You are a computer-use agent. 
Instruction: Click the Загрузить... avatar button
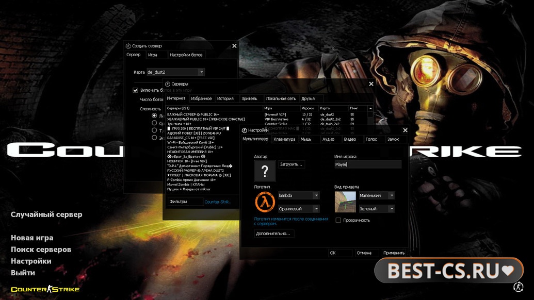click(x=291, y=164)
